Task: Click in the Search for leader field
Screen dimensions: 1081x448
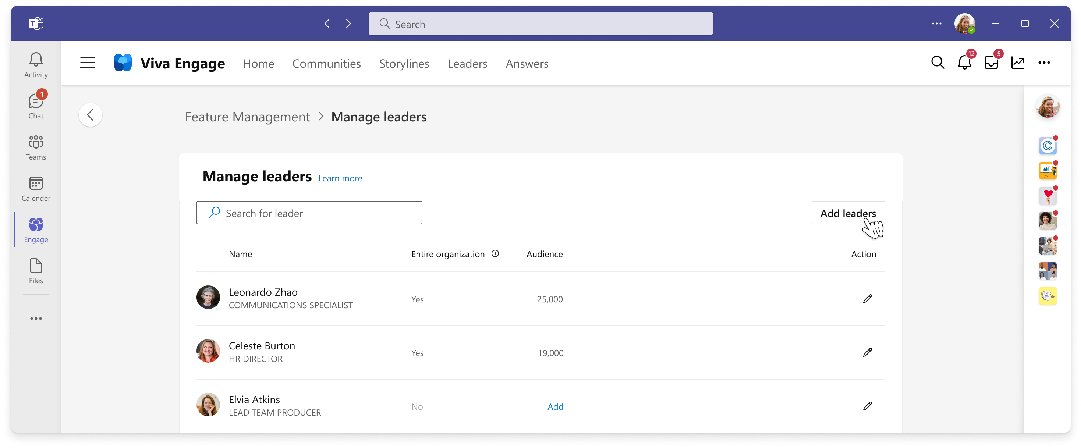Action: coord(309,213)
